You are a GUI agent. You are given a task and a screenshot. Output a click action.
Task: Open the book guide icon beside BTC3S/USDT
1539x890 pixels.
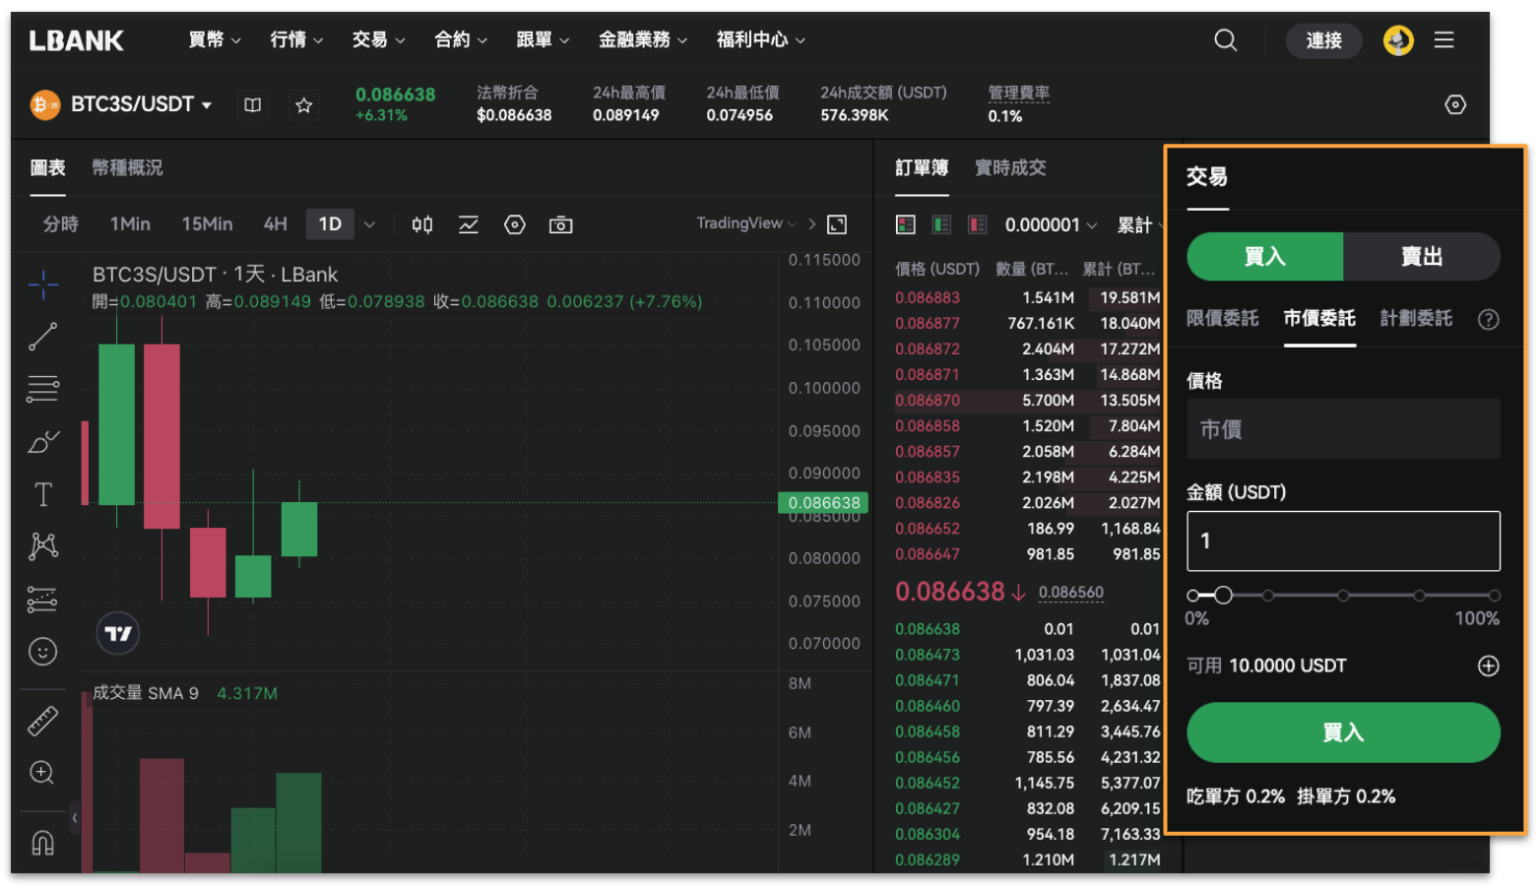pyautogui.click(x=253, y=104)
